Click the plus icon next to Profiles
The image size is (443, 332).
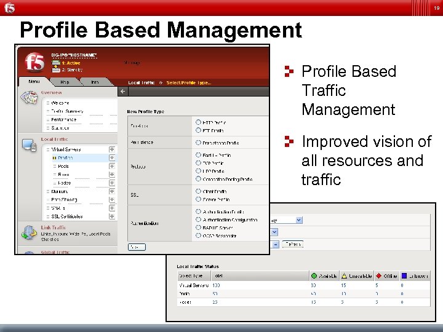point(112,157)
